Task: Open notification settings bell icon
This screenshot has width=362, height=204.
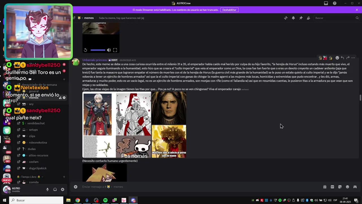Action: click(293, 18)
